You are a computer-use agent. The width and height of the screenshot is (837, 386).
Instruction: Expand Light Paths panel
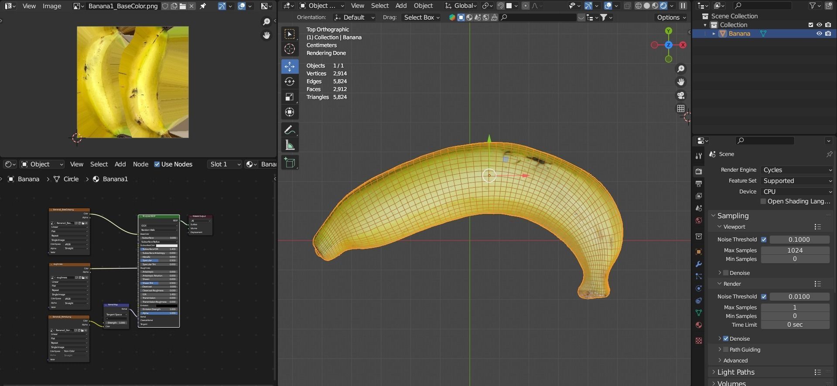pyautogui.click(x=736, y=372)
